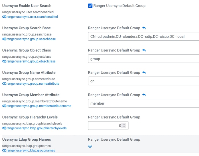Click the Usersync Group Search Base heading

coord(27,28)
